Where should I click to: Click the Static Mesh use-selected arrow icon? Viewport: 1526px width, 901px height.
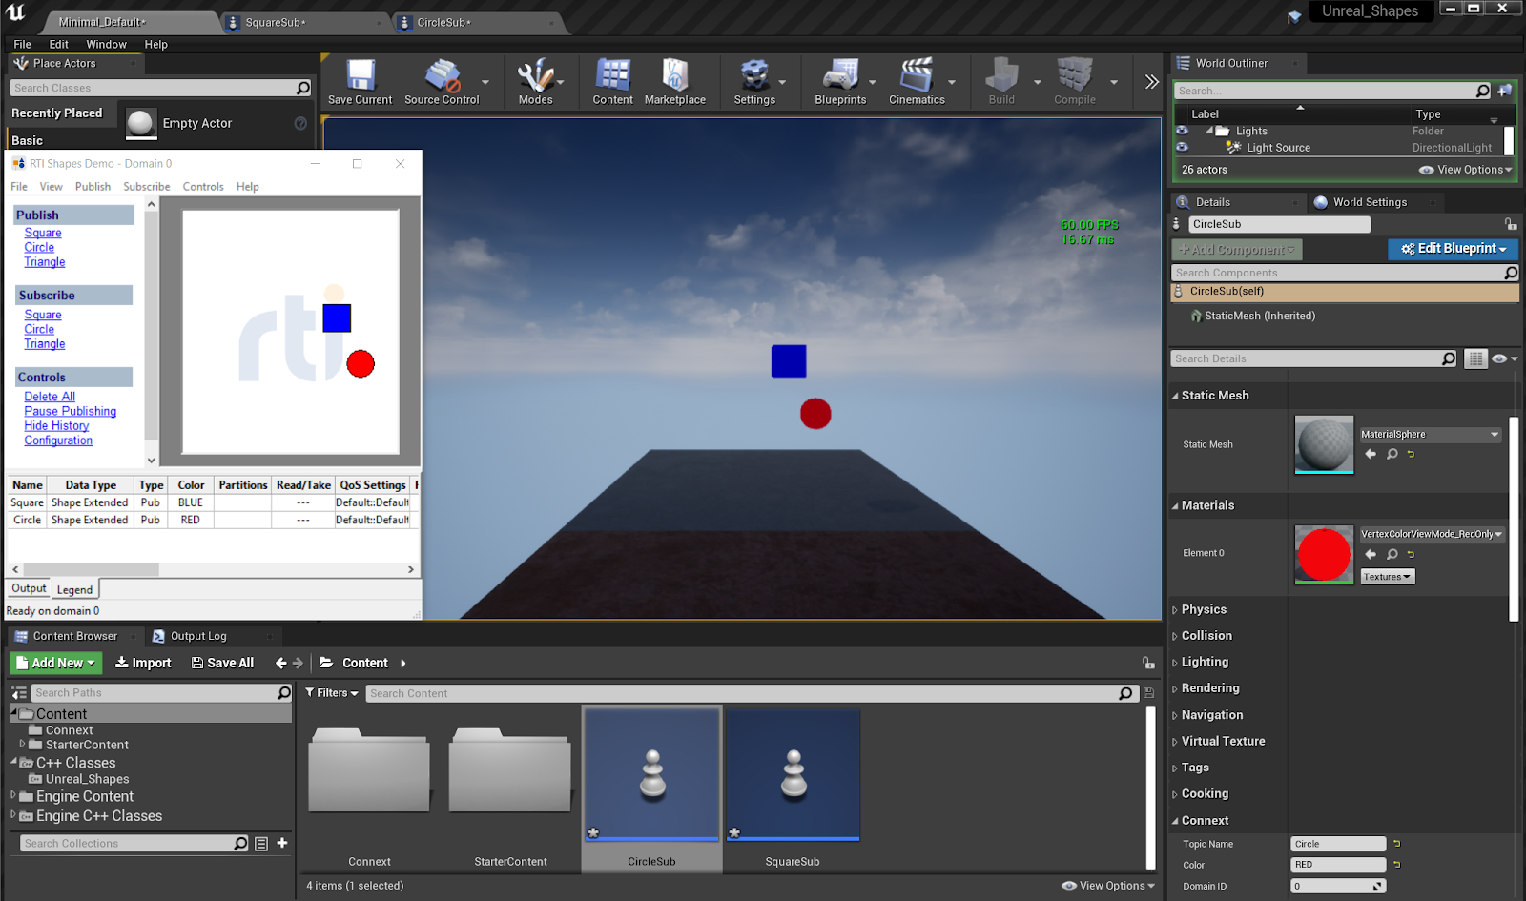1371,454
